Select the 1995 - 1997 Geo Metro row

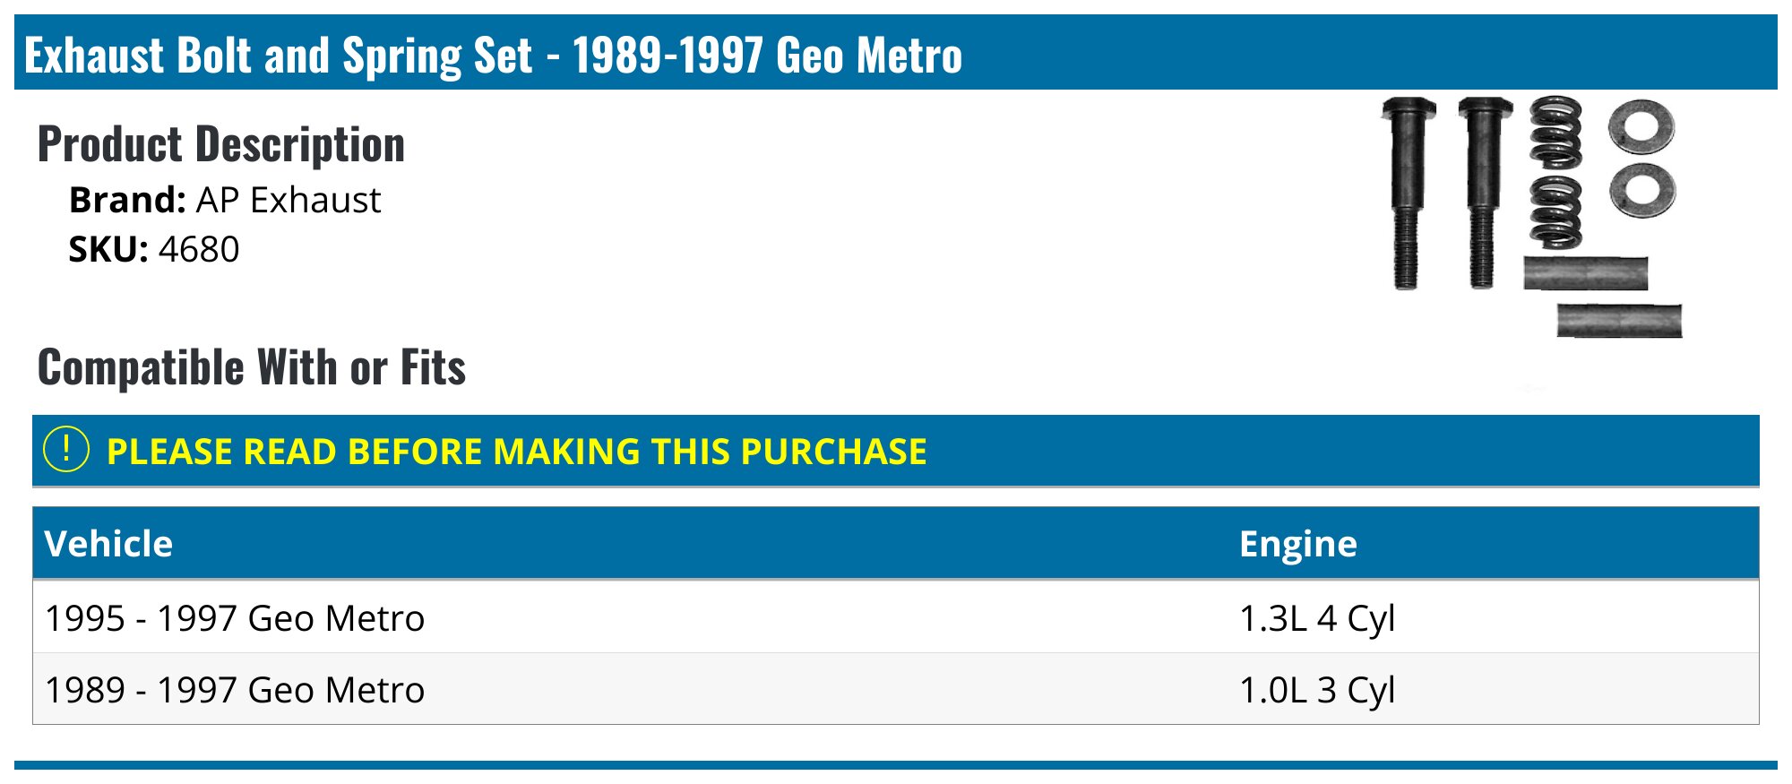[x=235, y=618]
